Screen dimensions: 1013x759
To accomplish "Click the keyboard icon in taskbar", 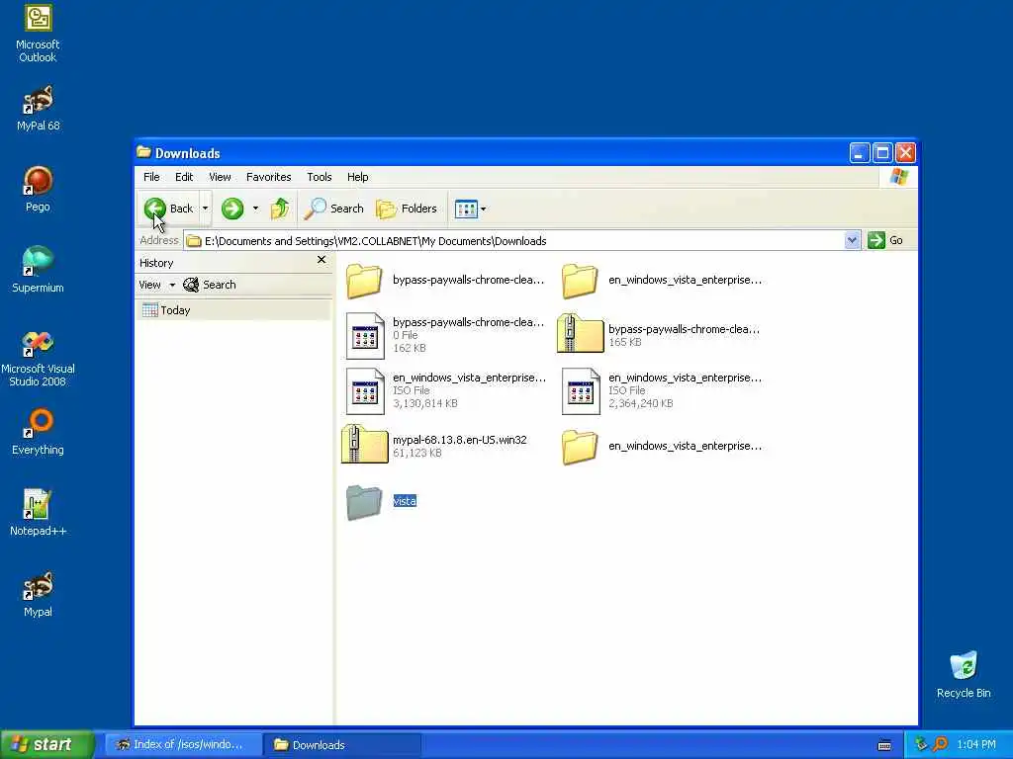I will 884,745.
